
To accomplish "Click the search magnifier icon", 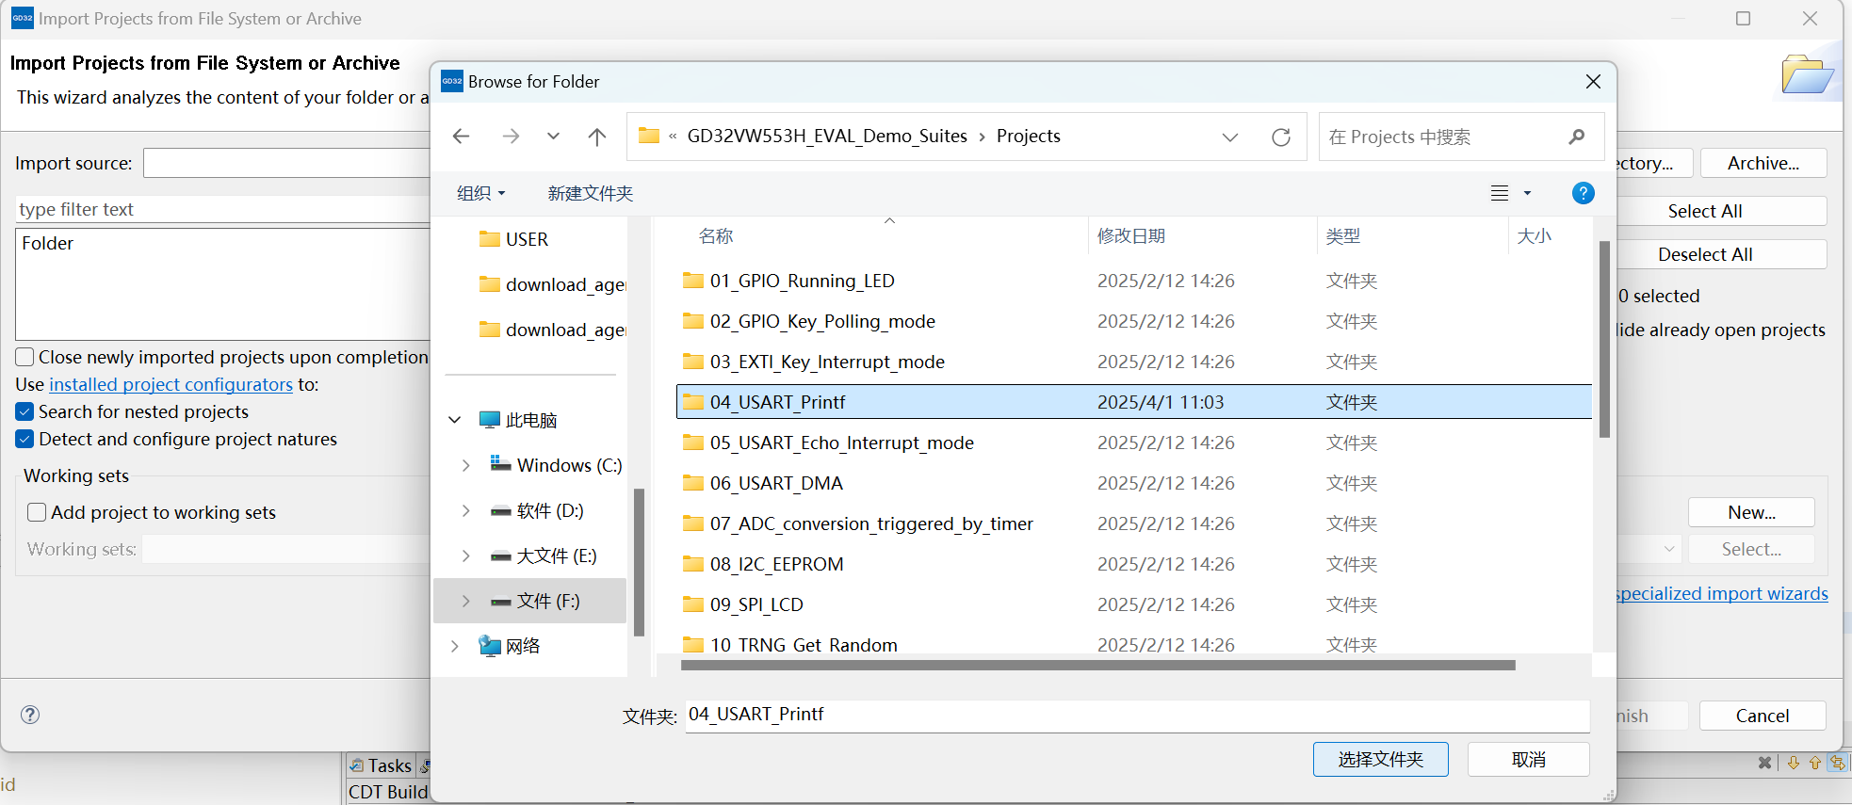I will [1576, 137].
